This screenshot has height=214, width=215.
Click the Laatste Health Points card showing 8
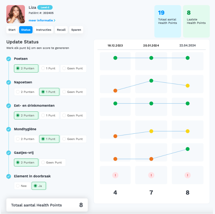(x=196, y=21)
